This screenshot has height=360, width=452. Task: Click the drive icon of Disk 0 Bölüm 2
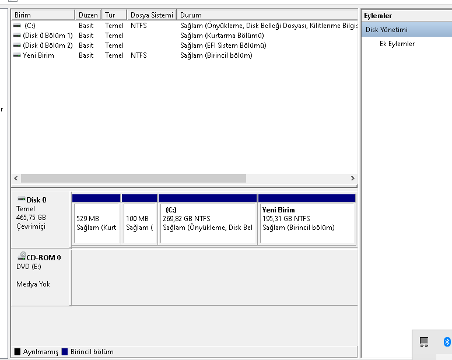click(x=17, y=46)
